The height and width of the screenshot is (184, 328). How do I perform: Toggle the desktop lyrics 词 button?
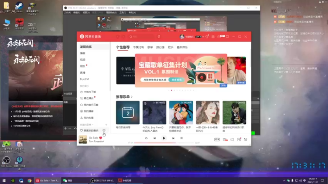point(181,138)
